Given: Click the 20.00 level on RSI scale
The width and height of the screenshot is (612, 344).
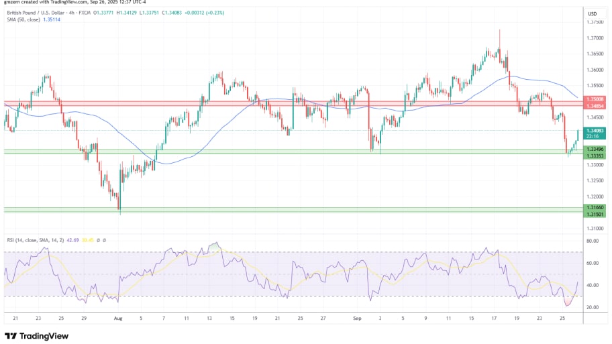Looking at the screenshot, I should click(593, 307).
